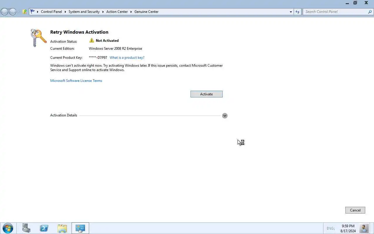The height and width of the screenshot is (234, 374).
Task: Click the keys icon beside the title
Action: click(38, 38)
